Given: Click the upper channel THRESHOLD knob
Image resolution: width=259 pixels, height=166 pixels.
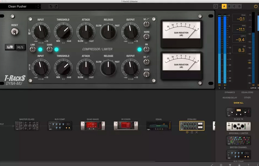Looking at the screenshot, I should pyautogui.click(x=63, y=31).
